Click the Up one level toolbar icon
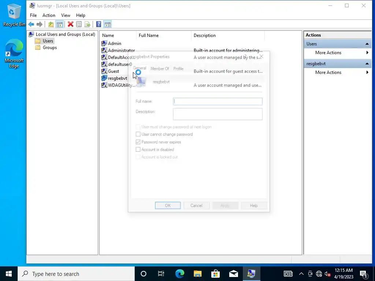Image resolution: width=375 pixels, height=281 pixels. [51, 24]
